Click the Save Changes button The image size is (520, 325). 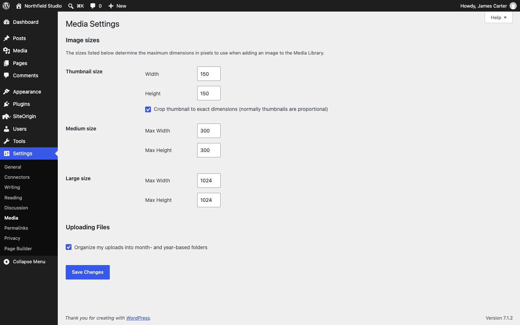88,272
